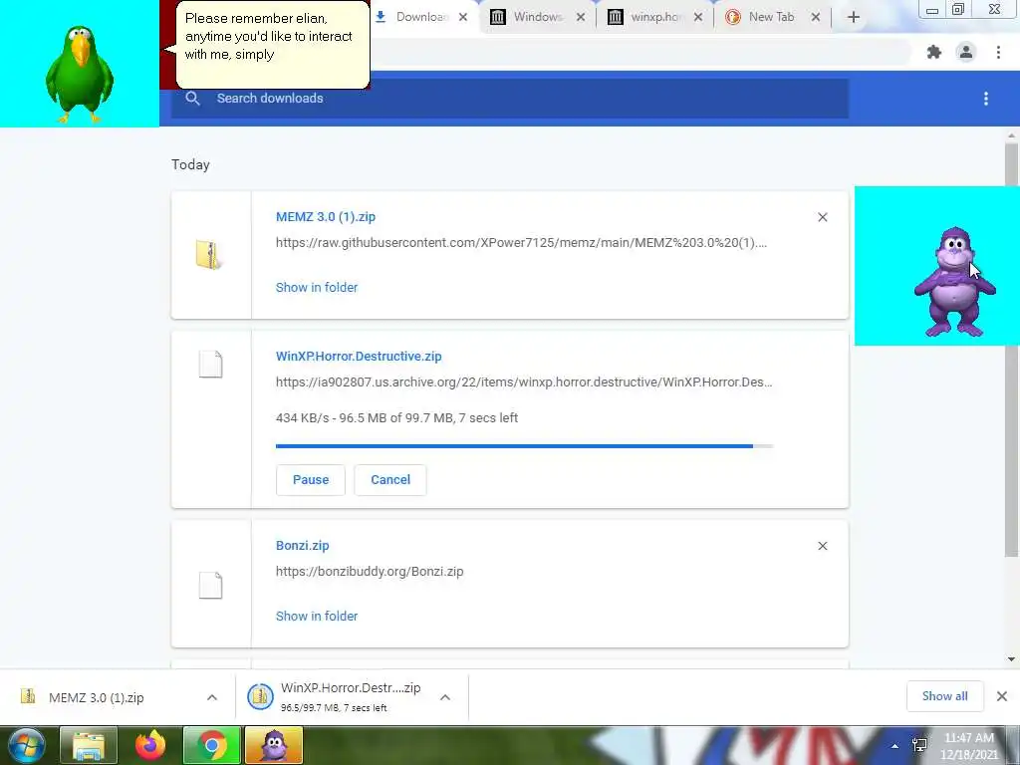Pause the WinXP.Horror.Destructive download
The image size is (1020, 765).
311,480
